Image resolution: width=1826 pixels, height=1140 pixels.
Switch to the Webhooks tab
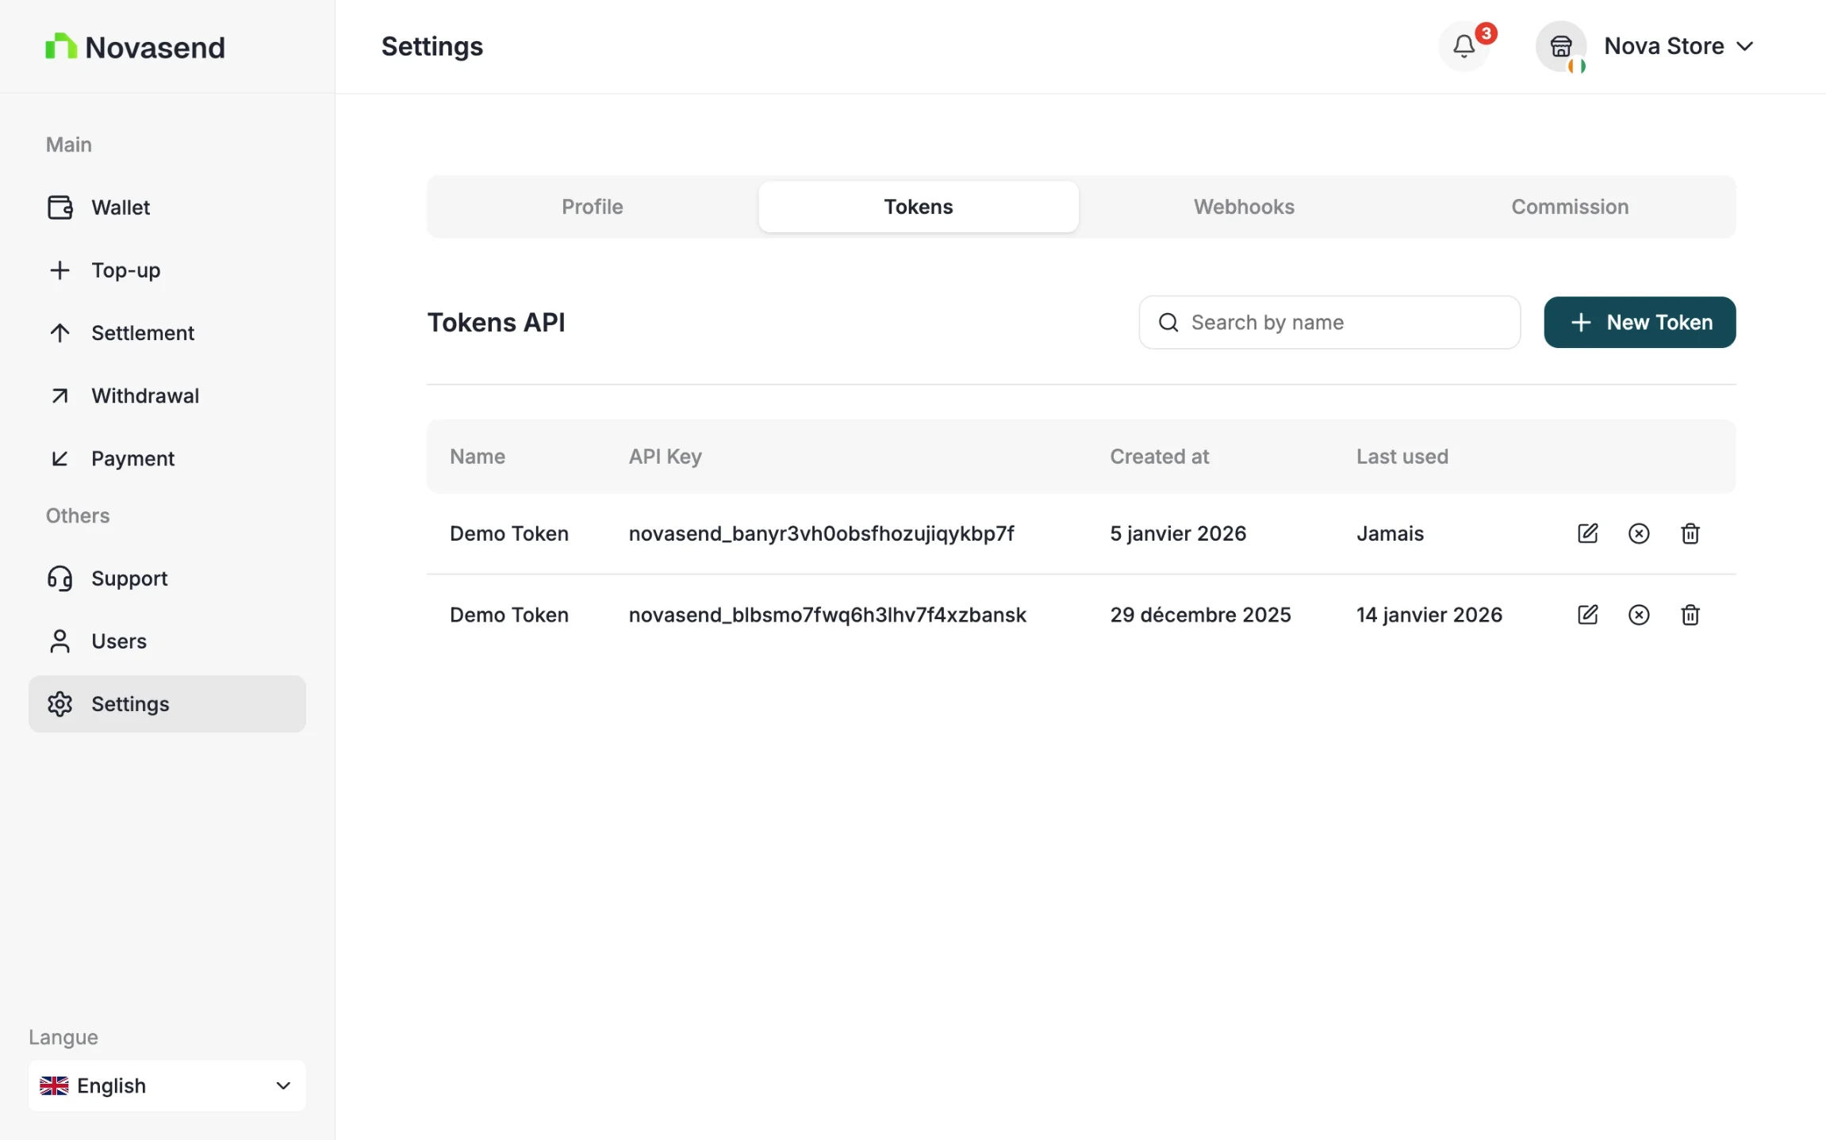pos(1244,207)
